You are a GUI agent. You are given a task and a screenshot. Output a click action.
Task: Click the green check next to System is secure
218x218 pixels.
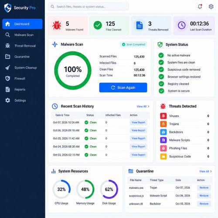[161, 91]
